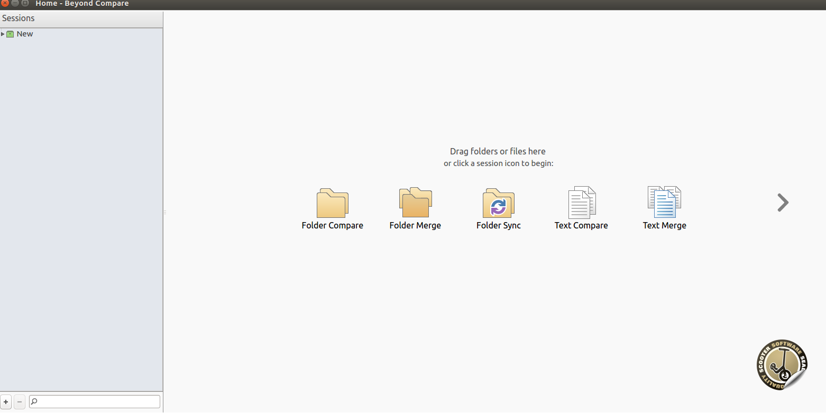826x413 pixels.
Task: Expand the New sessions tree node
Action: [3, 34]
